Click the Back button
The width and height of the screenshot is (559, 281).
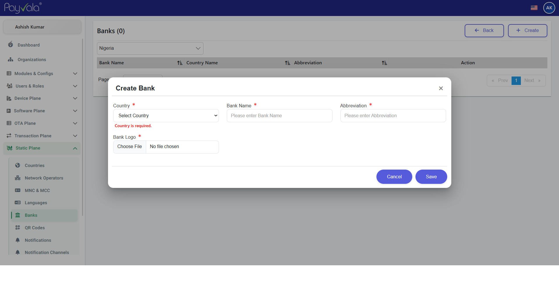[x=484, y=31]
